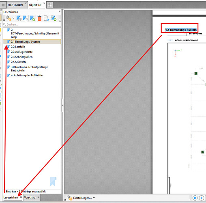Viewport: 206px width, 203px height.
Task: Open bookmark properties document-gear icon
Action: point(47,18)
